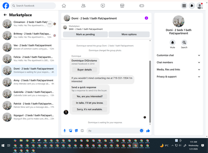
Task: Choose a sticker icon in composer
Action: pos(77,131)
